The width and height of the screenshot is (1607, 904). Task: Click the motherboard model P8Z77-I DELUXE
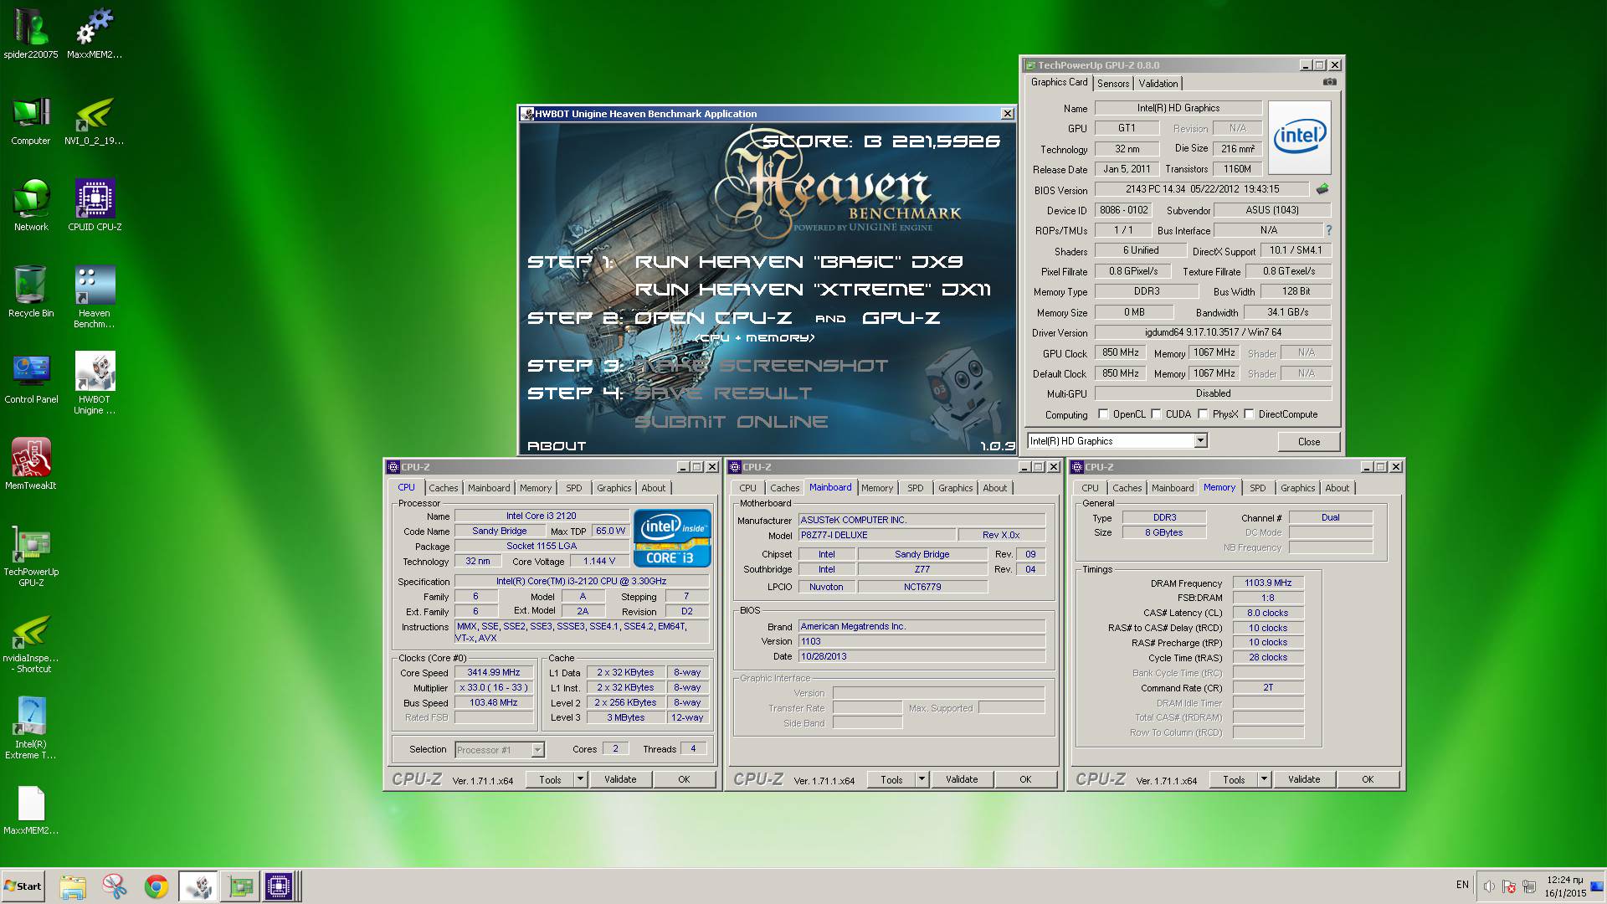pos(876,535)
